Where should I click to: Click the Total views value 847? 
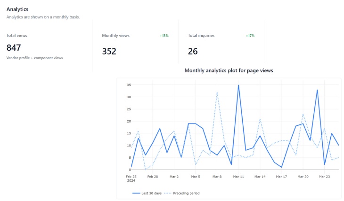tap(14, 48)
